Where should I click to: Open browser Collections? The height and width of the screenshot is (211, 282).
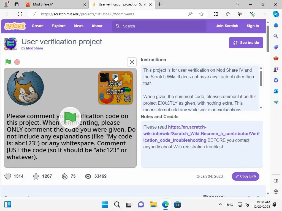[x=240, y=14]
